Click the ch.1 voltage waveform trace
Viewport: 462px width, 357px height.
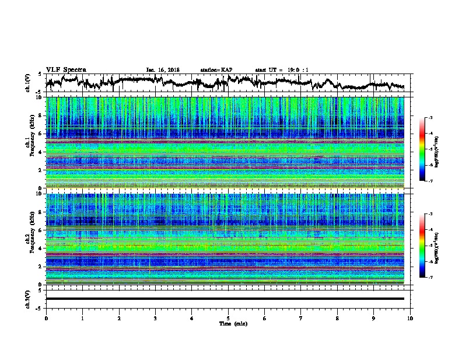click(225, 82)
